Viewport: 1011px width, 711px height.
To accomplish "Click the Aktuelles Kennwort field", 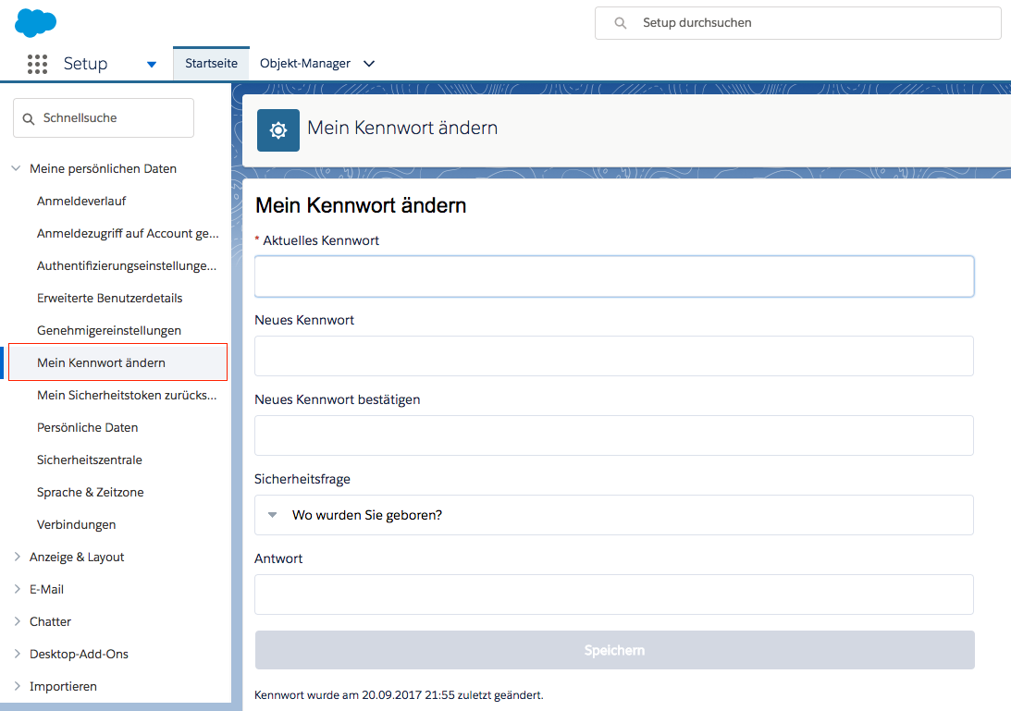I will tap(614, 276).
